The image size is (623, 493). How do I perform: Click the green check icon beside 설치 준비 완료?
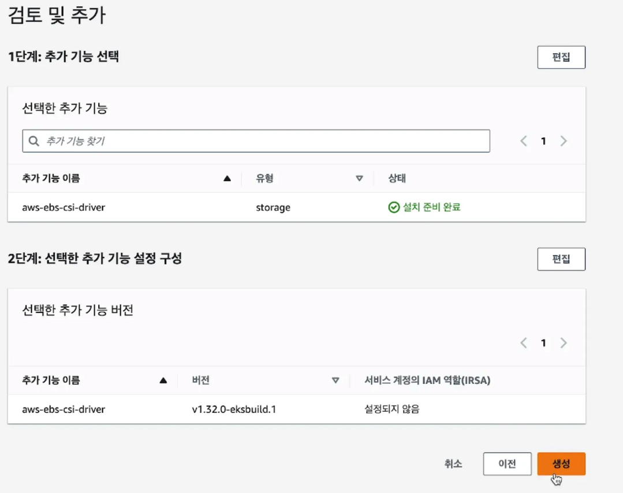(394, 207)
